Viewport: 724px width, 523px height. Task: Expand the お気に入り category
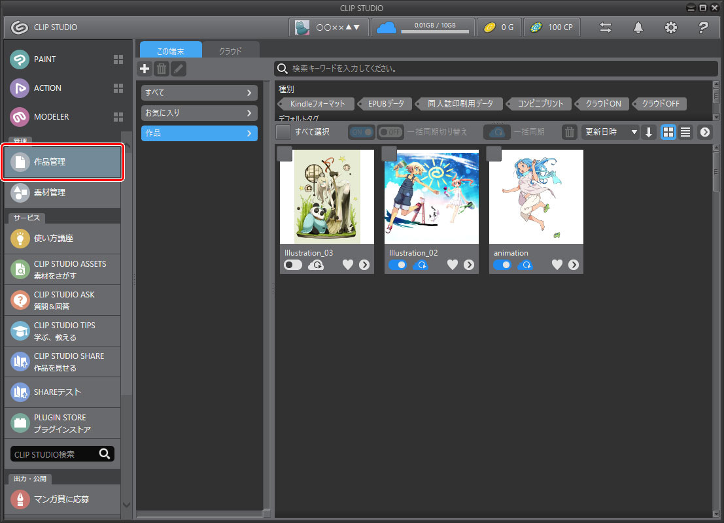click(x=199, y=112)
